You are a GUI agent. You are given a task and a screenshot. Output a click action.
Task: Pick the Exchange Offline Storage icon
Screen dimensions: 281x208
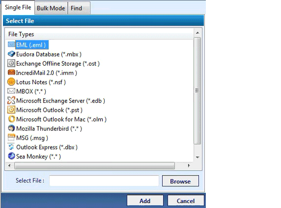11,63
